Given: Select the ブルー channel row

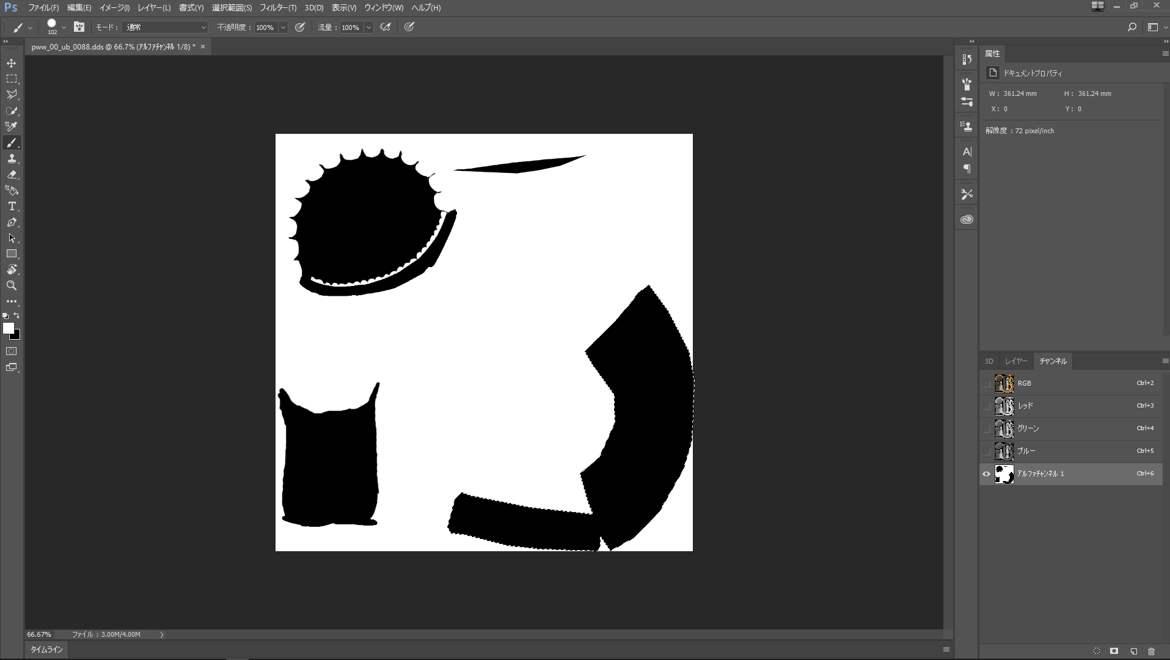Looking at the screenshot, I should pyautogui.click(x=1069, y=451).
